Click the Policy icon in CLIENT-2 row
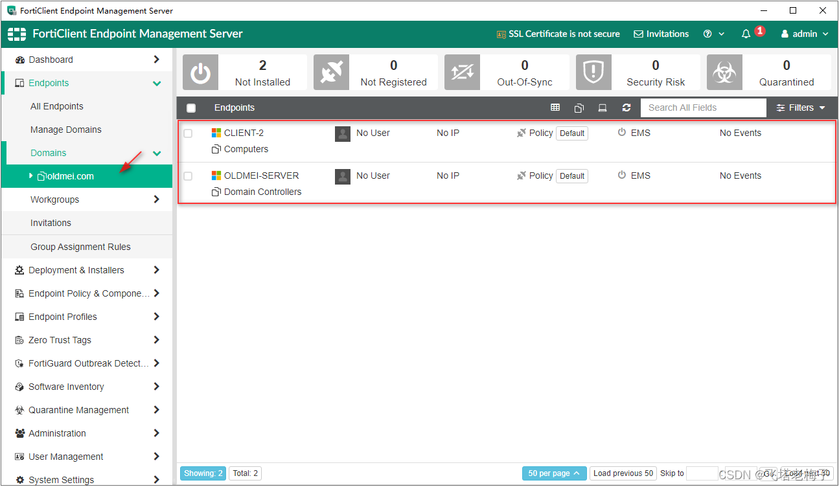 pyautogui.click(x=522, y=133)
